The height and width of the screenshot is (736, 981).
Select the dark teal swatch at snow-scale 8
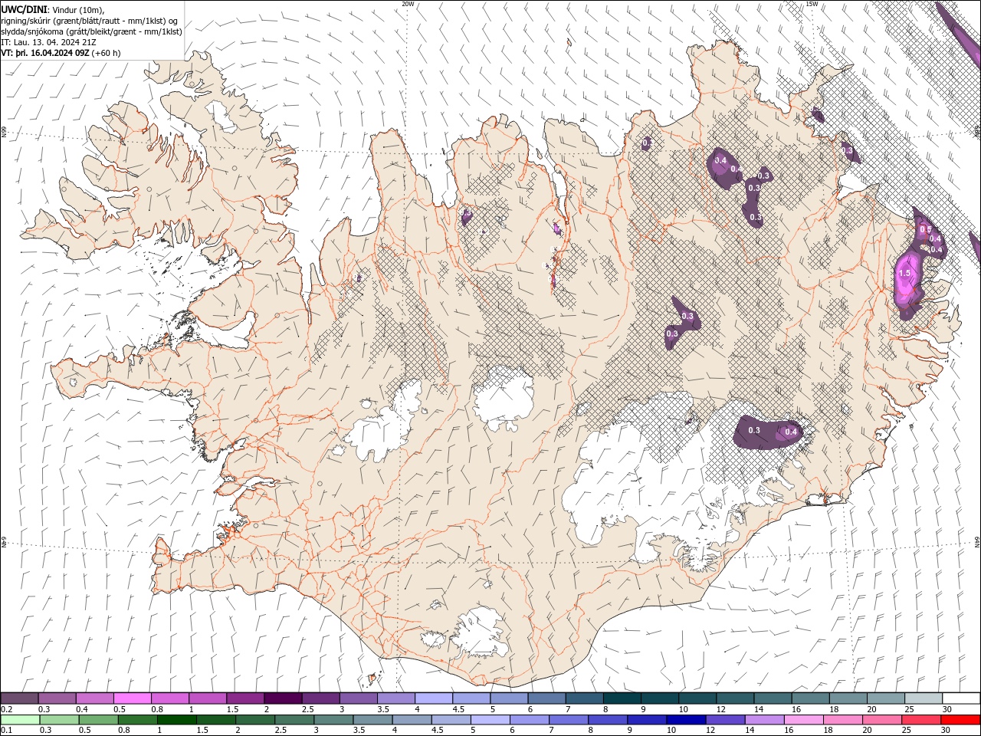(x=621, y=698)
